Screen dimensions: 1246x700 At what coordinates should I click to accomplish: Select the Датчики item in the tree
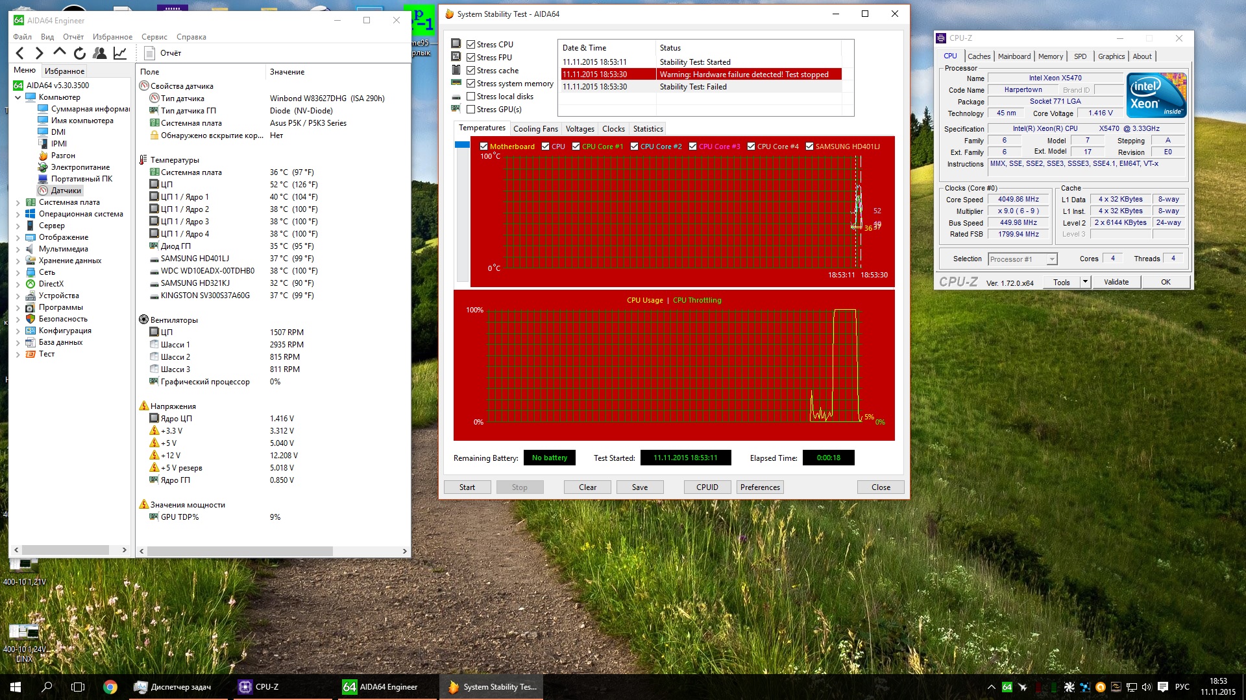tap(66, 191)
